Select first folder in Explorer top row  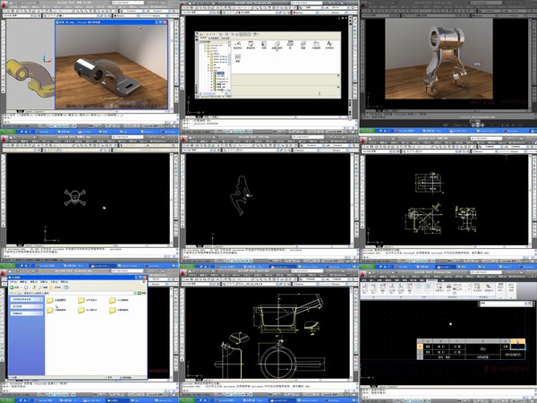click(57, 300)
